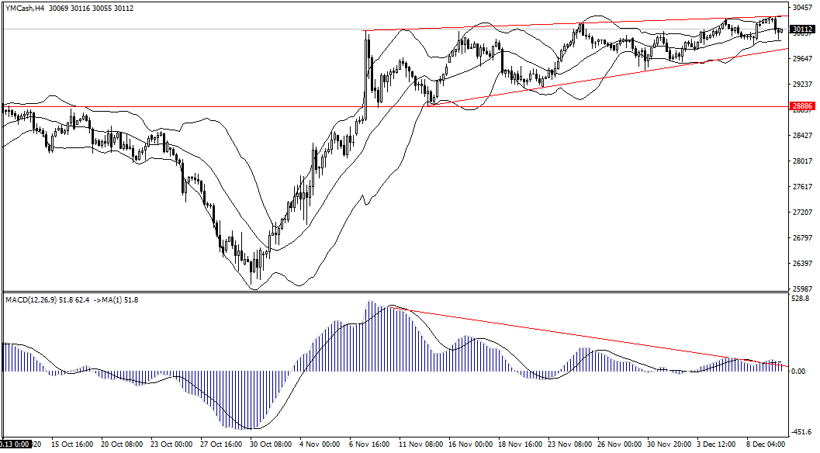820x453 pixels.
Task: Click the 26797 price scale label
Action: [x=801, y=237]
